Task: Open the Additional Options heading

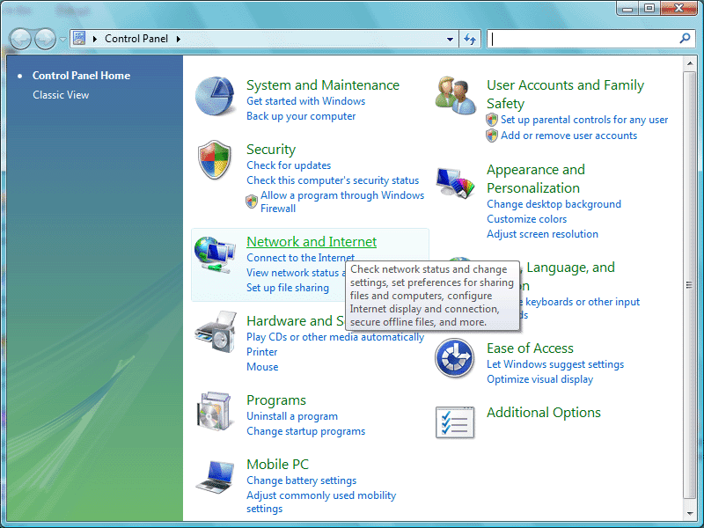Action: (544, 412)
